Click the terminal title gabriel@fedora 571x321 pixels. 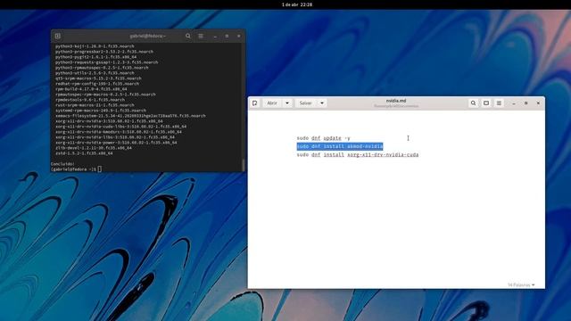point(147,36)
